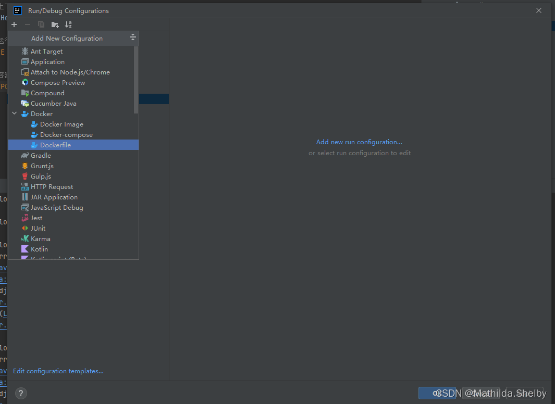555x404 pixels.
Task: Click the Create New Folder icon
Action: coord(55,24)
